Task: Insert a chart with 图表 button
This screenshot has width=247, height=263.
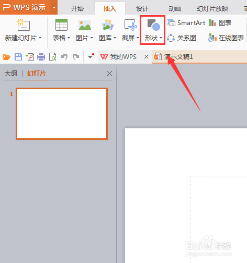Action: point(220,23)
